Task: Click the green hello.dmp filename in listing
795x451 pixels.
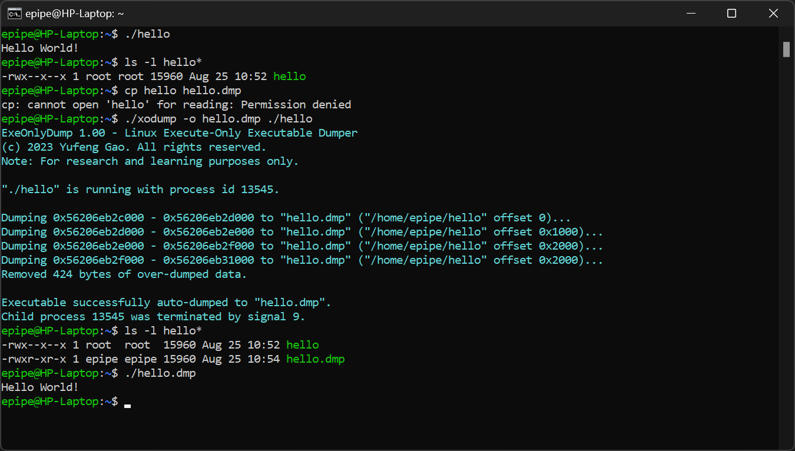Action: pyautogui.click(x=315, y=359)
